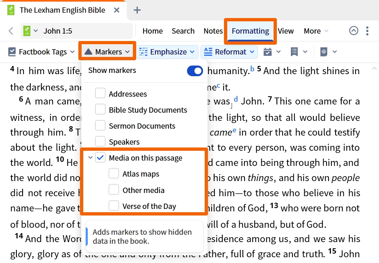This screenshot has height=263, width=379.
Task: Click the bookmark ribbon icon
Action: [x=294, y=52]
